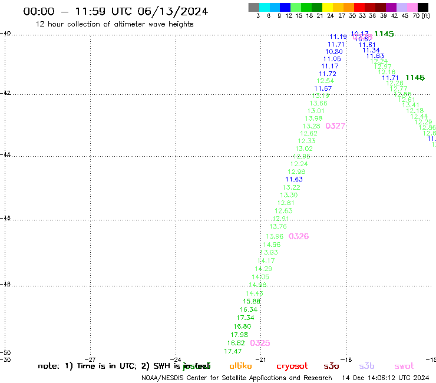The image size is (436, 383).
Task: Click the wave height value '13.76'
Action: coord(278,226)
